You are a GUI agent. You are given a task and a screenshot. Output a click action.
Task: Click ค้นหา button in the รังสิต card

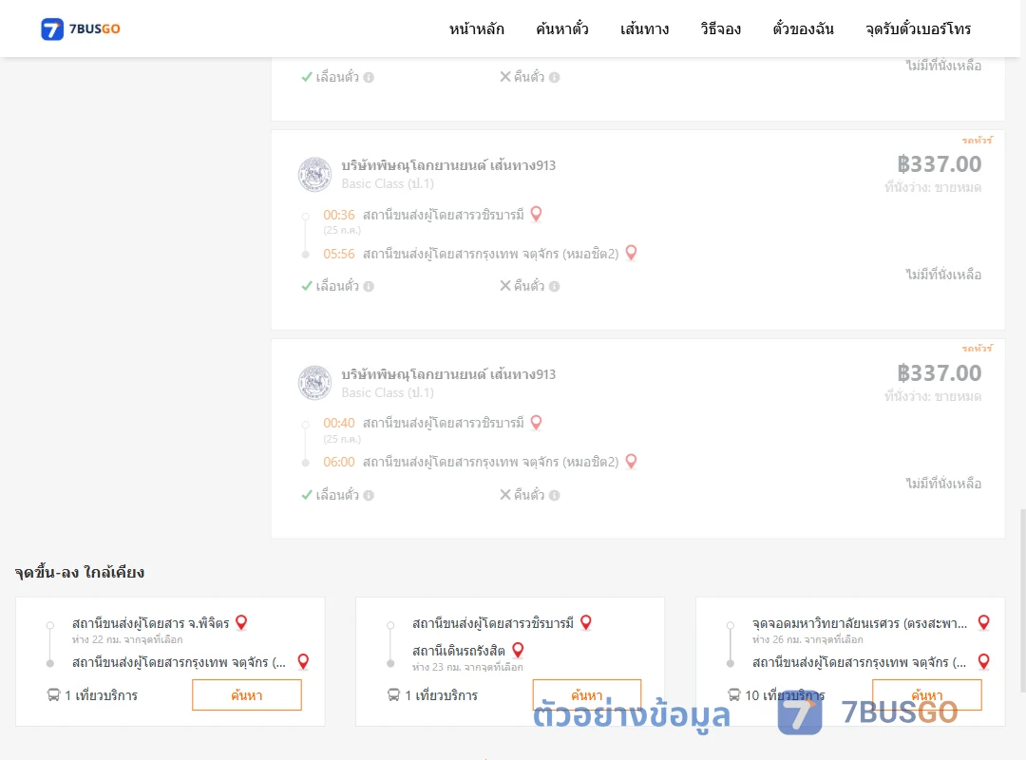click(x=587, y=694)
